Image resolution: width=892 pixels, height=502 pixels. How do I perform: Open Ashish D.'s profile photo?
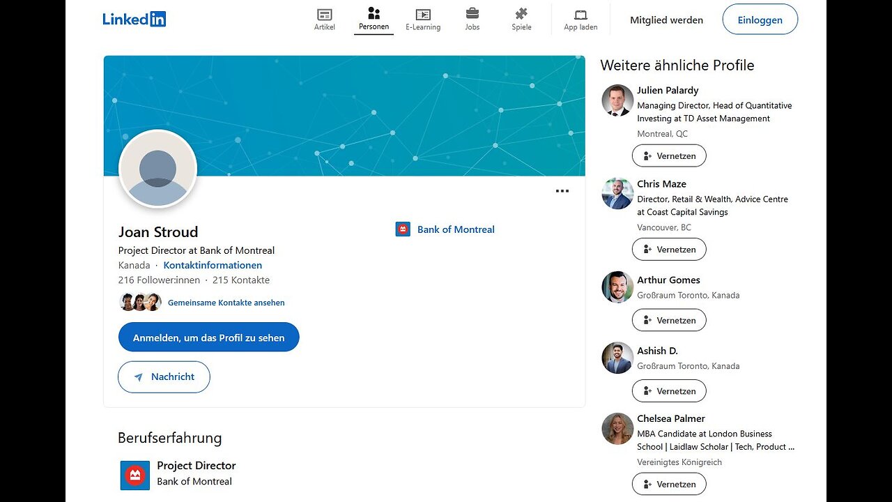click(x=617, y=358)
